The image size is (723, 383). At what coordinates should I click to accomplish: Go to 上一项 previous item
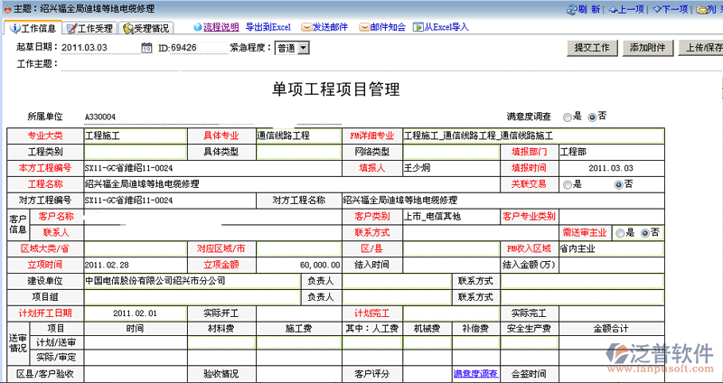point(624,9)
